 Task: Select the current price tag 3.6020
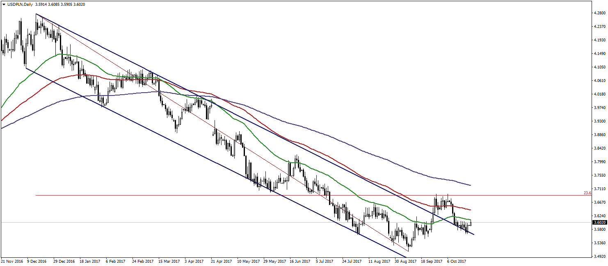[599, 223]
